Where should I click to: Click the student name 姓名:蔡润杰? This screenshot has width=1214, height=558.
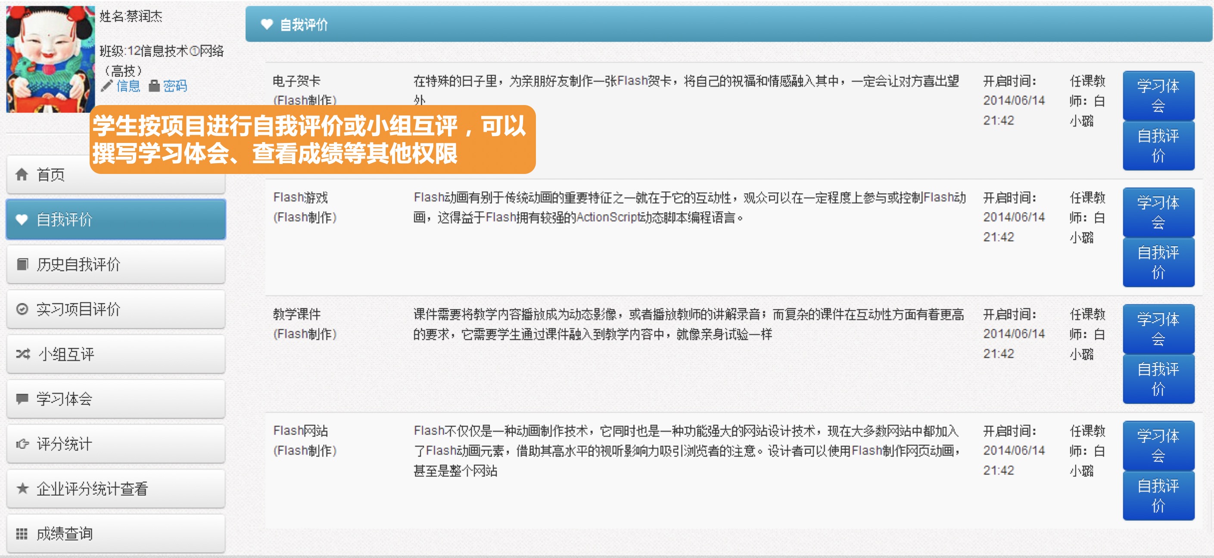131,16
